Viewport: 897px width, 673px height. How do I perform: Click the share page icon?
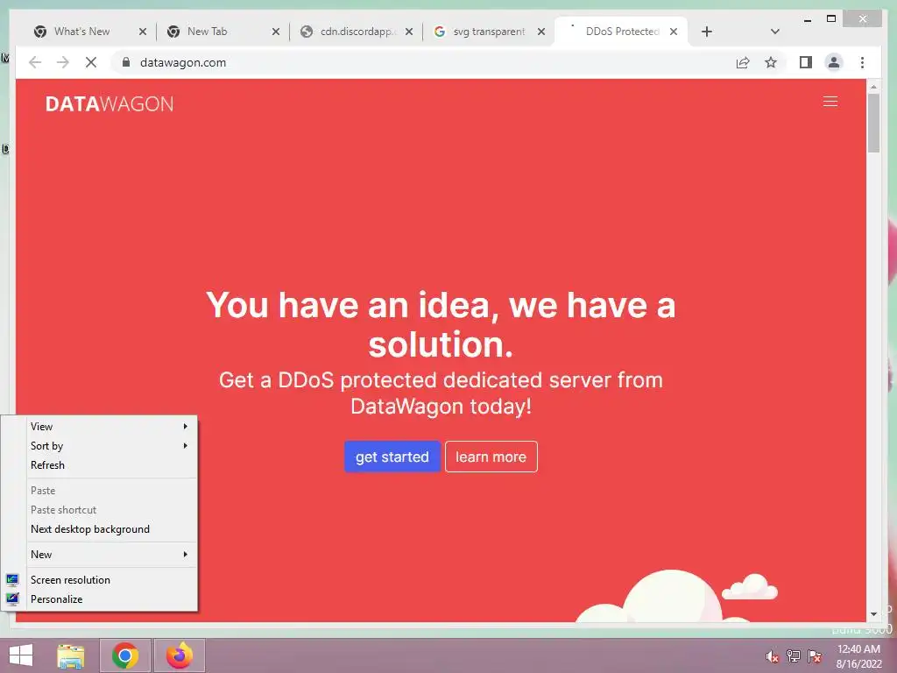click(743, 62)
